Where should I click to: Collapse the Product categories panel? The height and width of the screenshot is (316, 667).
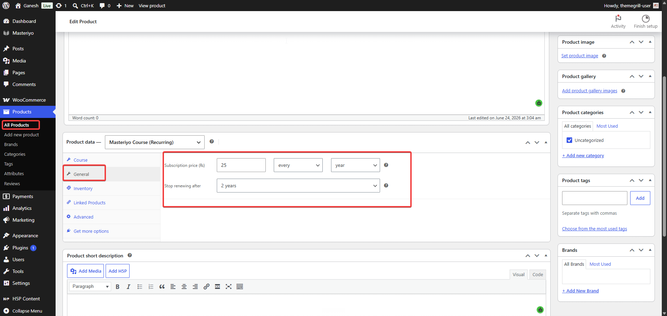point(650,112)
